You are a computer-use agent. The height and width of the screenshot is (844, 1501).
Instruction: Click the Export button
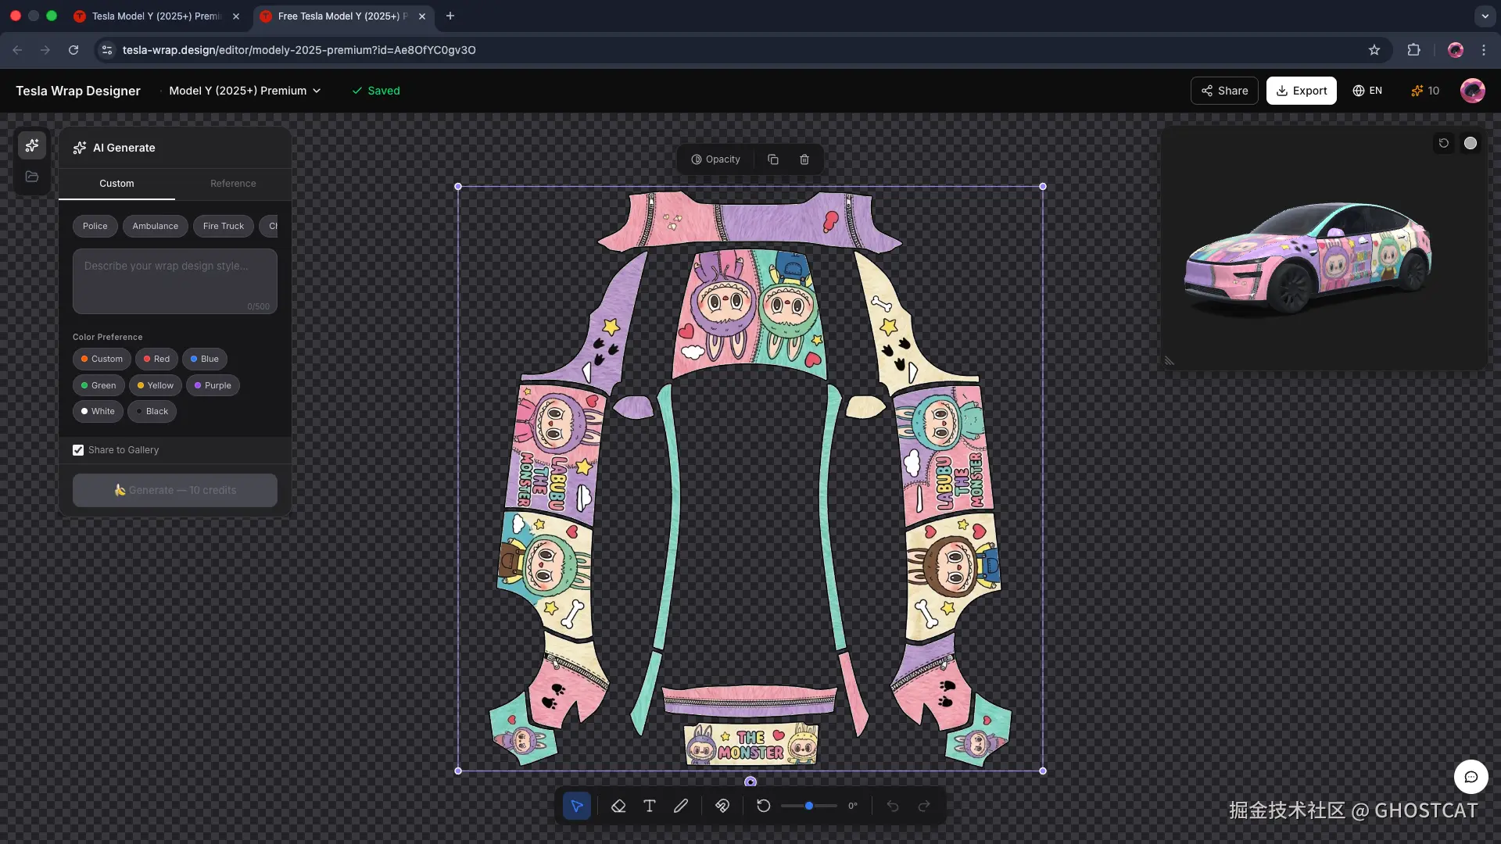[1302, 91]
